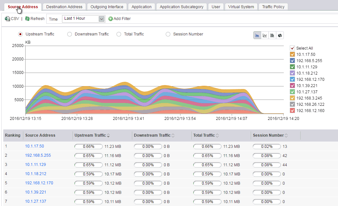Export data using the CSV icon
Viewport: 338px width, 206px height.
click(7, 19)
